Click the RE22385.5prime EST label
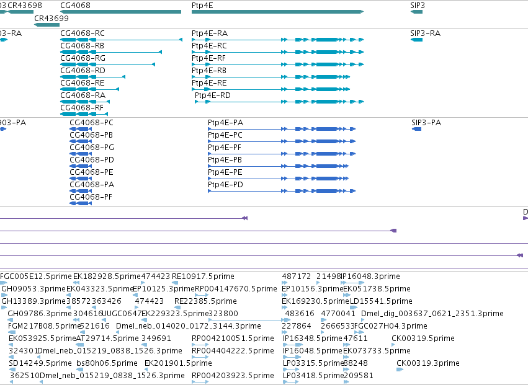 pyautogui.click(x=205, y=301)
